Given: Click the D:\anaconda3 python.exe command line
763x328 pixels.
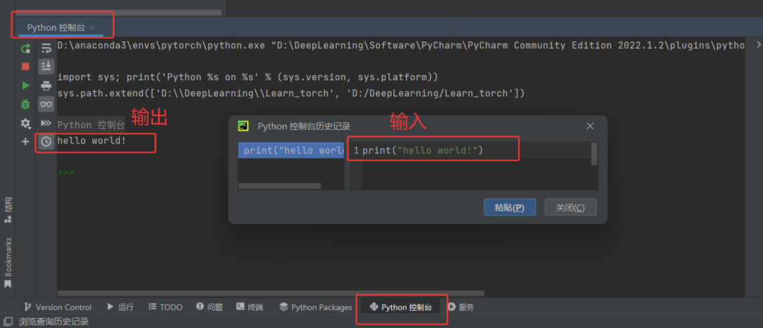Looking at the screenshot, I should point(401,46).
